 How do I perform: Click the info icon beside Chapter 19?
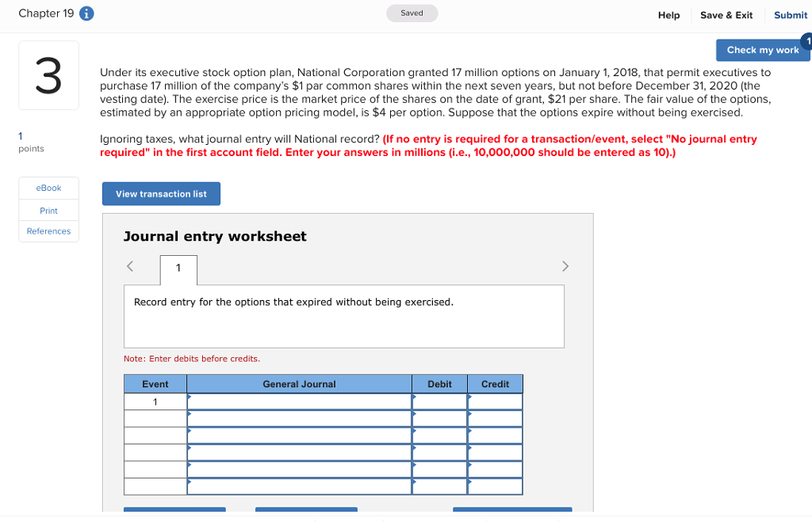[86, 13]
